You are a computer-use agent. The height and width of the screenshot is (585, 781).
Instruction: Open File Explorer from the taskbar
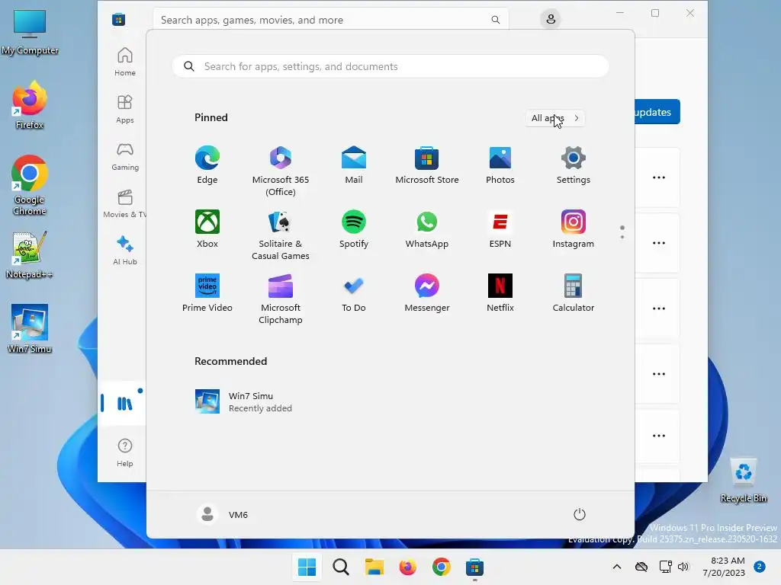[374, 567]
